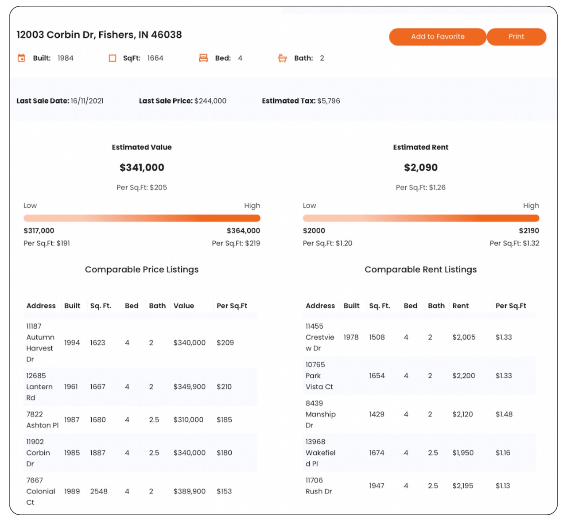Viewport: 567px width, 521px height.
Task: Click the $2,005 rent cell
Action: [464, 337]
